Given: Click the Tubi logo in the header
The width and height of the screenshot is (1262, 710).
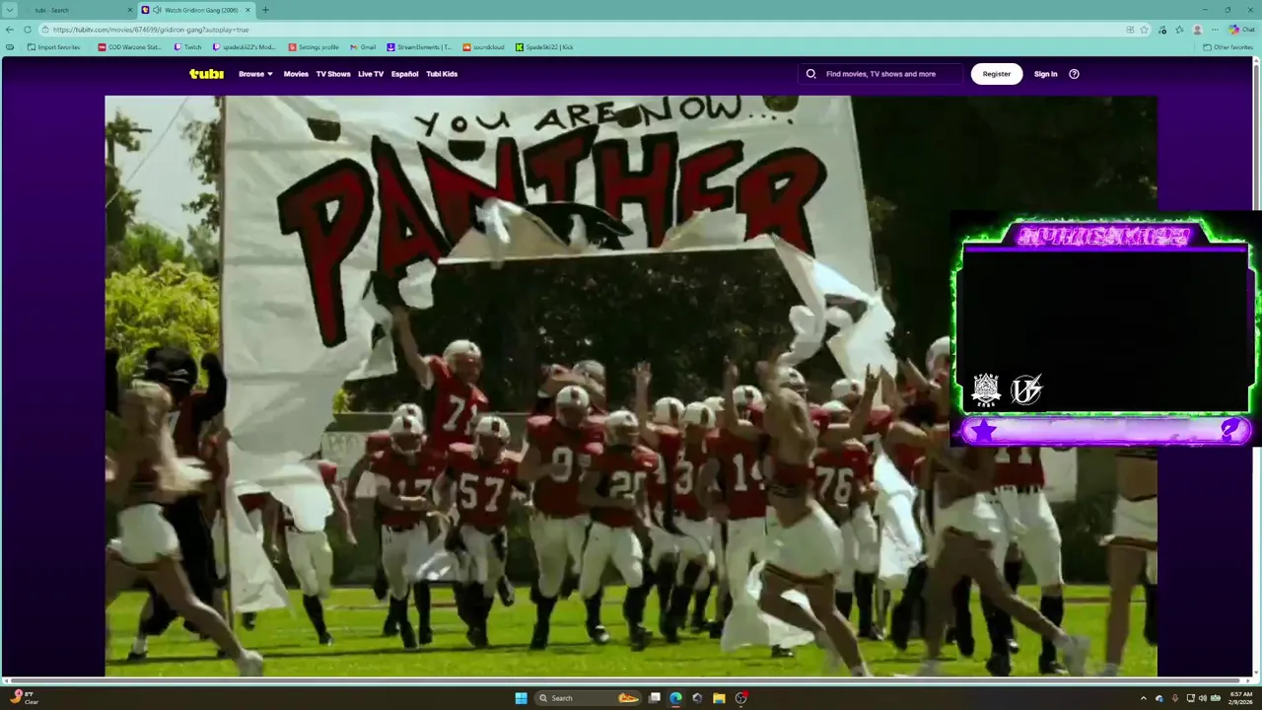Looking at the screenshot, I should tap(206, 74).
